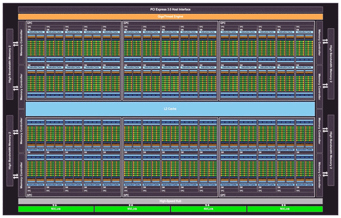Click the rightmost green NVLink block

(284, 209)
